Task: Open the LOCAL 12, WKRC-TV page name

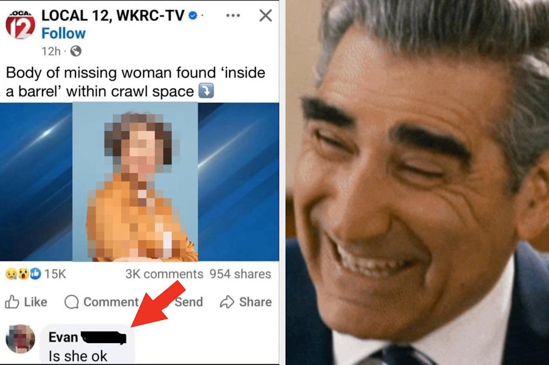Action: 113,15
